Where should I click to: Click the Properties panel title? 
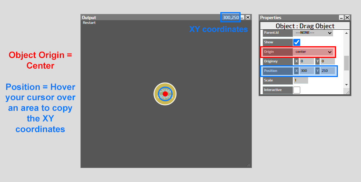click(271, 18)
